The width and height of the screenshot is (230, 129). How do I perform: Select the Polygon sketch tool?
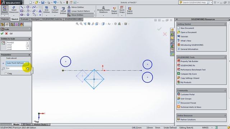click(x=28, y=15)
